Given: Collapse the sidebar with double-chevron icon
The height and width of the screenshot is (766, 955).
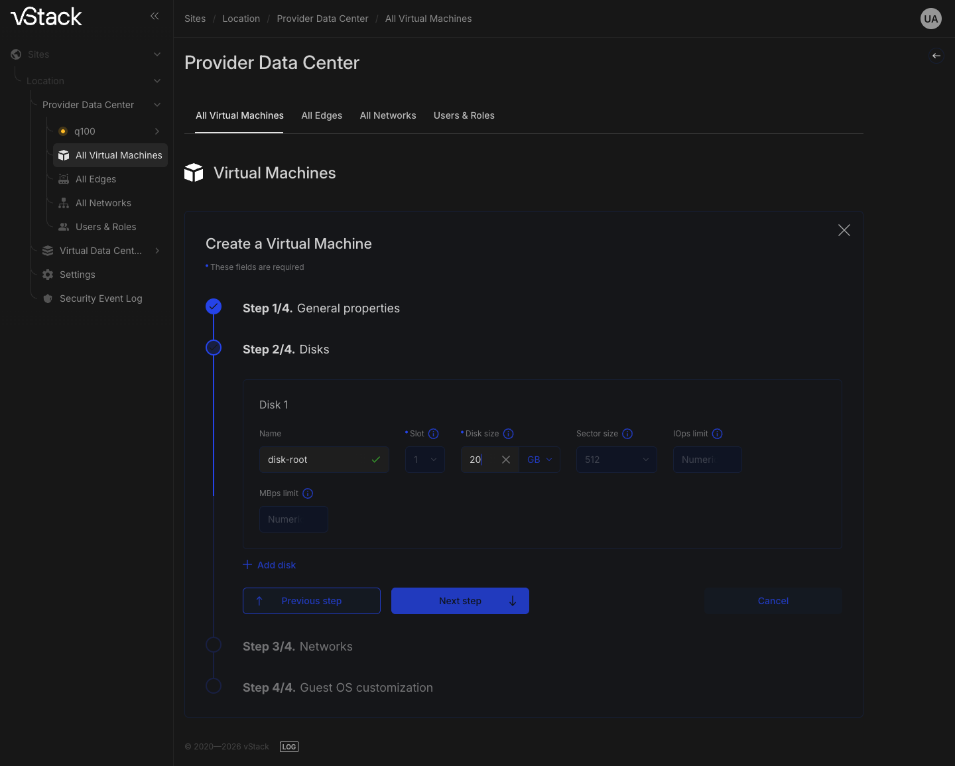Looking at the screenshot, I should (155, 16).
